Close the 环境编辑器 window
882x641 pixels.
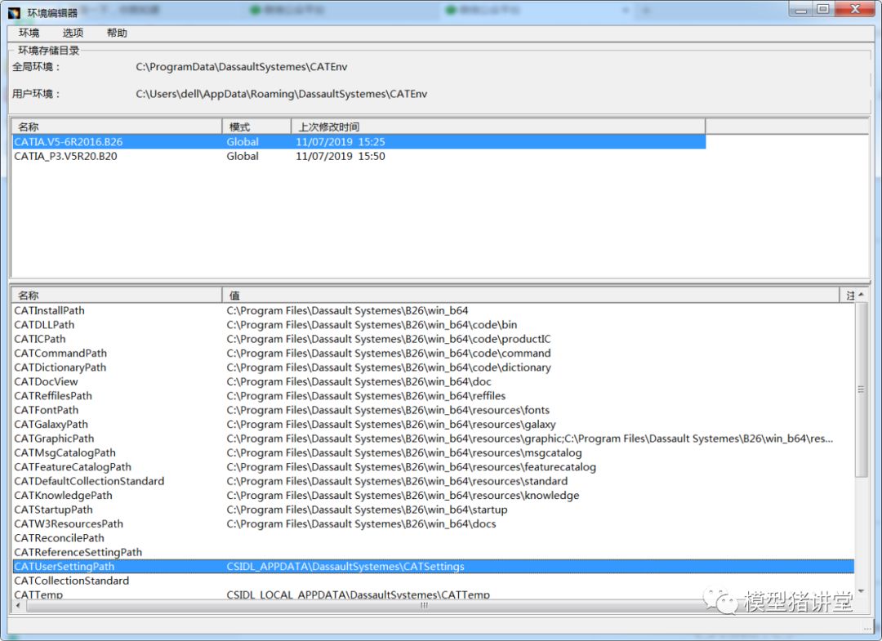[855, 10]
